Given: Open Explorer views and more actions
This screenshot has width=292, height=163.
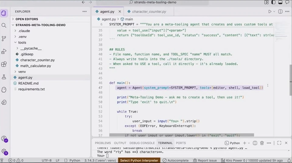Looking at the screenshot, I should pos(85,12).
